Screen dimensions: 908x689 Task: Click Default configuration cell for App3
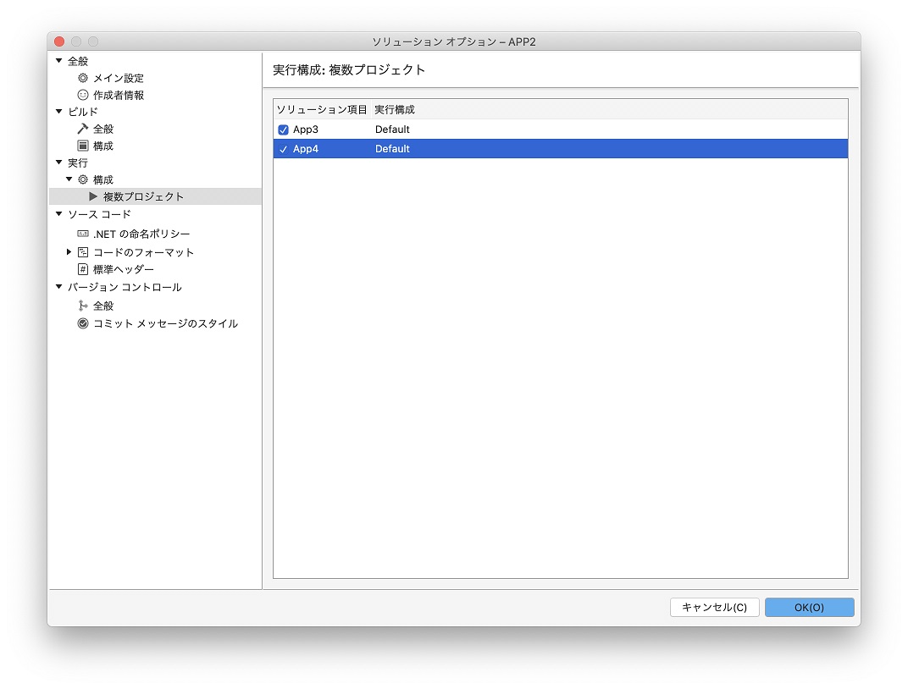[x=393, y=130]
